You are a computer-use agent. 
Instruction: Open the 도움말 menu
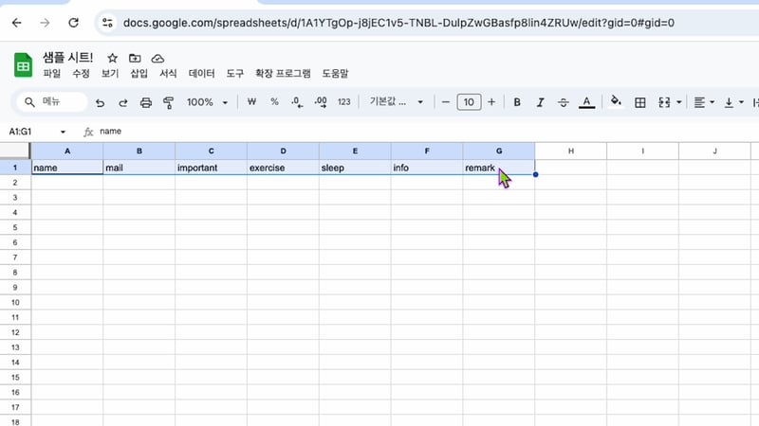(x=335, y=74)
